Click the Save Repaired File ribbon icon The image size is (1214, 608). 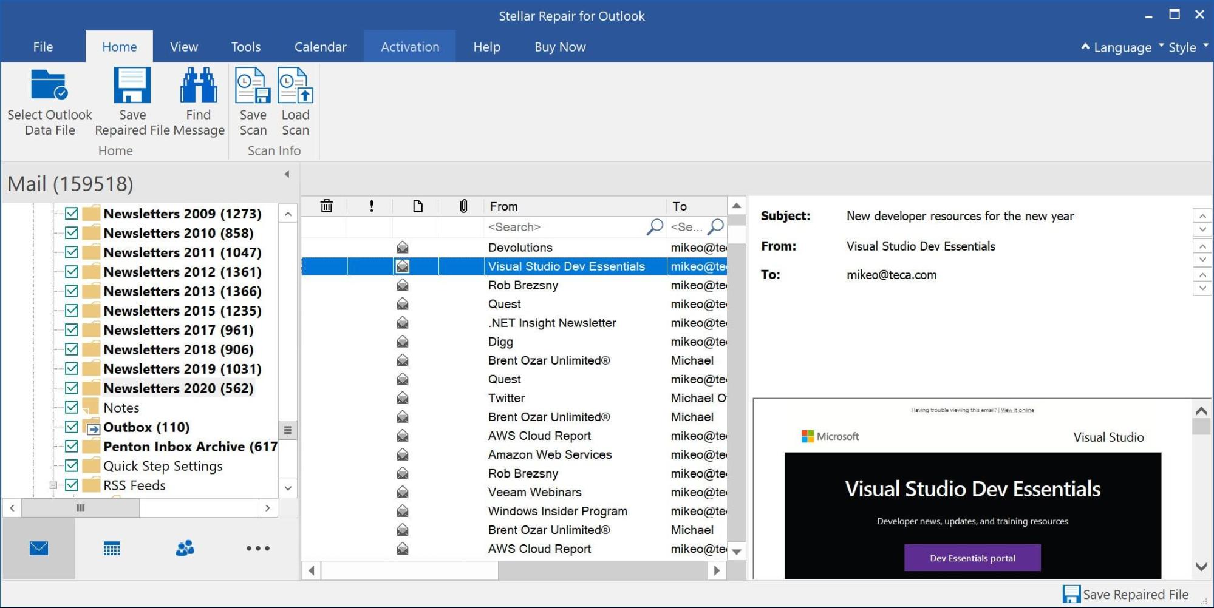pos(132,85)
